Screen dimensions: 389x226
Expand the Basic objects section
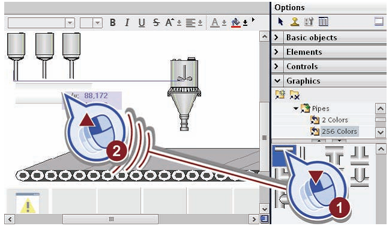276,37
